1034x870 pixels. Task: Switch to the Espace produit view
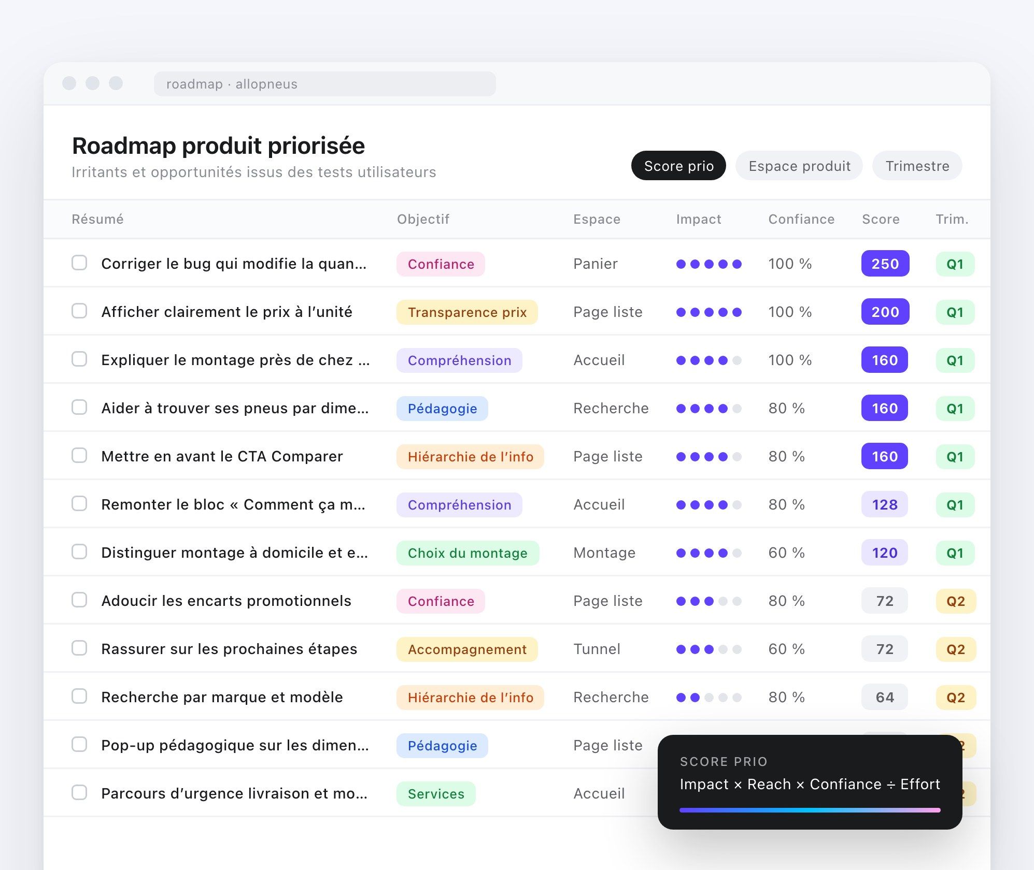click(x=799, y=166)
